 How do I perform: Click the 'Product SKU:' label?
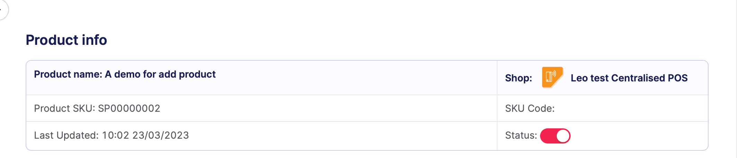64,108
